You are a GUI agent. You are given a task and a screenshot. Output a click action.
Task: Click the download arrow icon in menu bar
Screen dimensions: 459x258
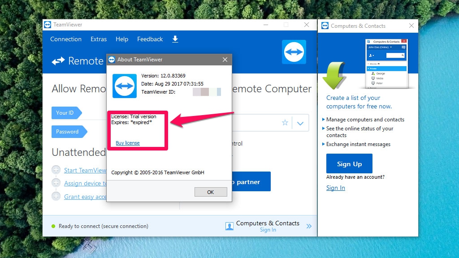tap(175, 39)
